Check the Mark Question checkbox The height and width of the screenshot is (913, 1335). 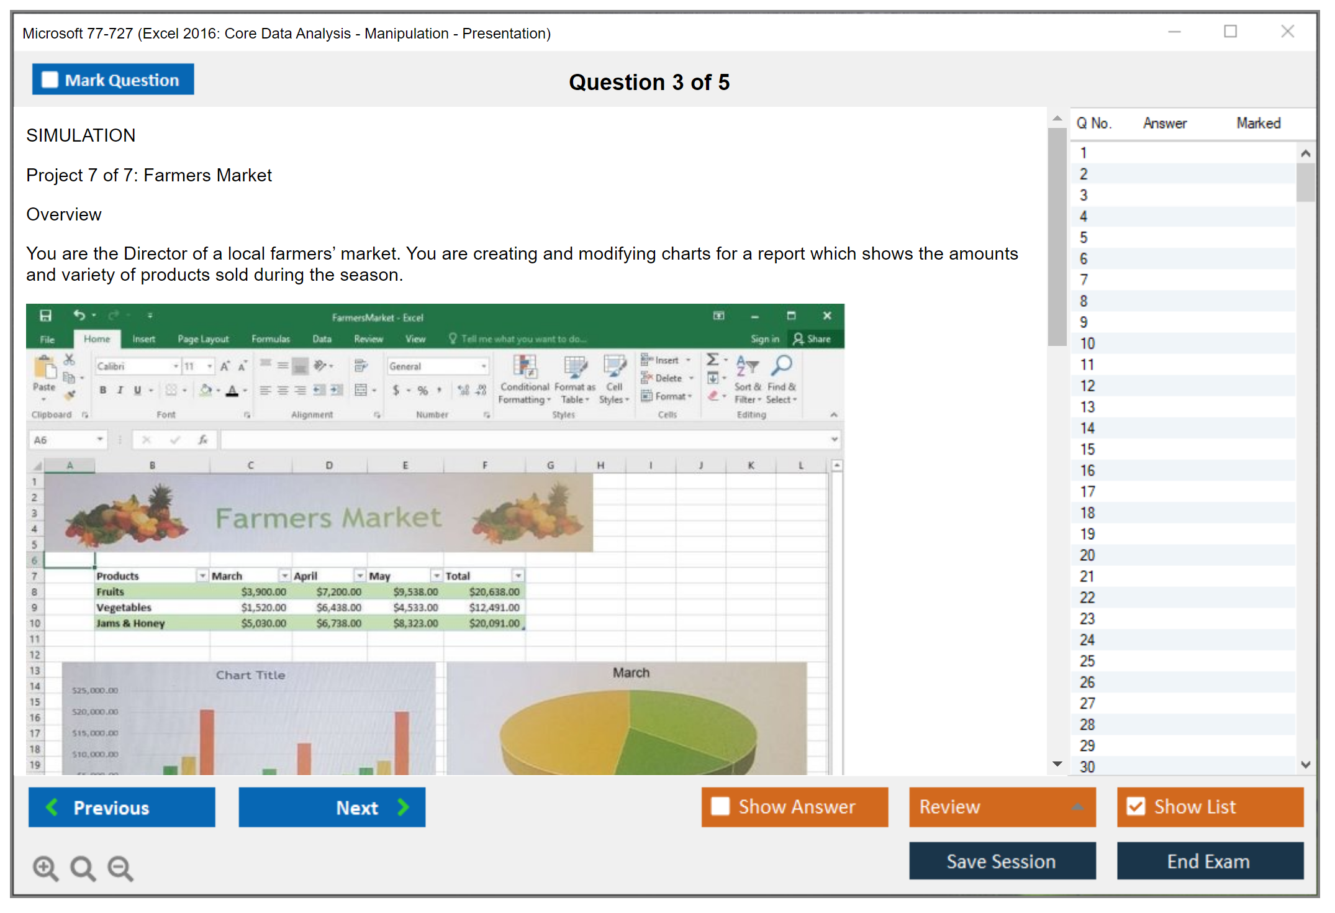[50, 79]
